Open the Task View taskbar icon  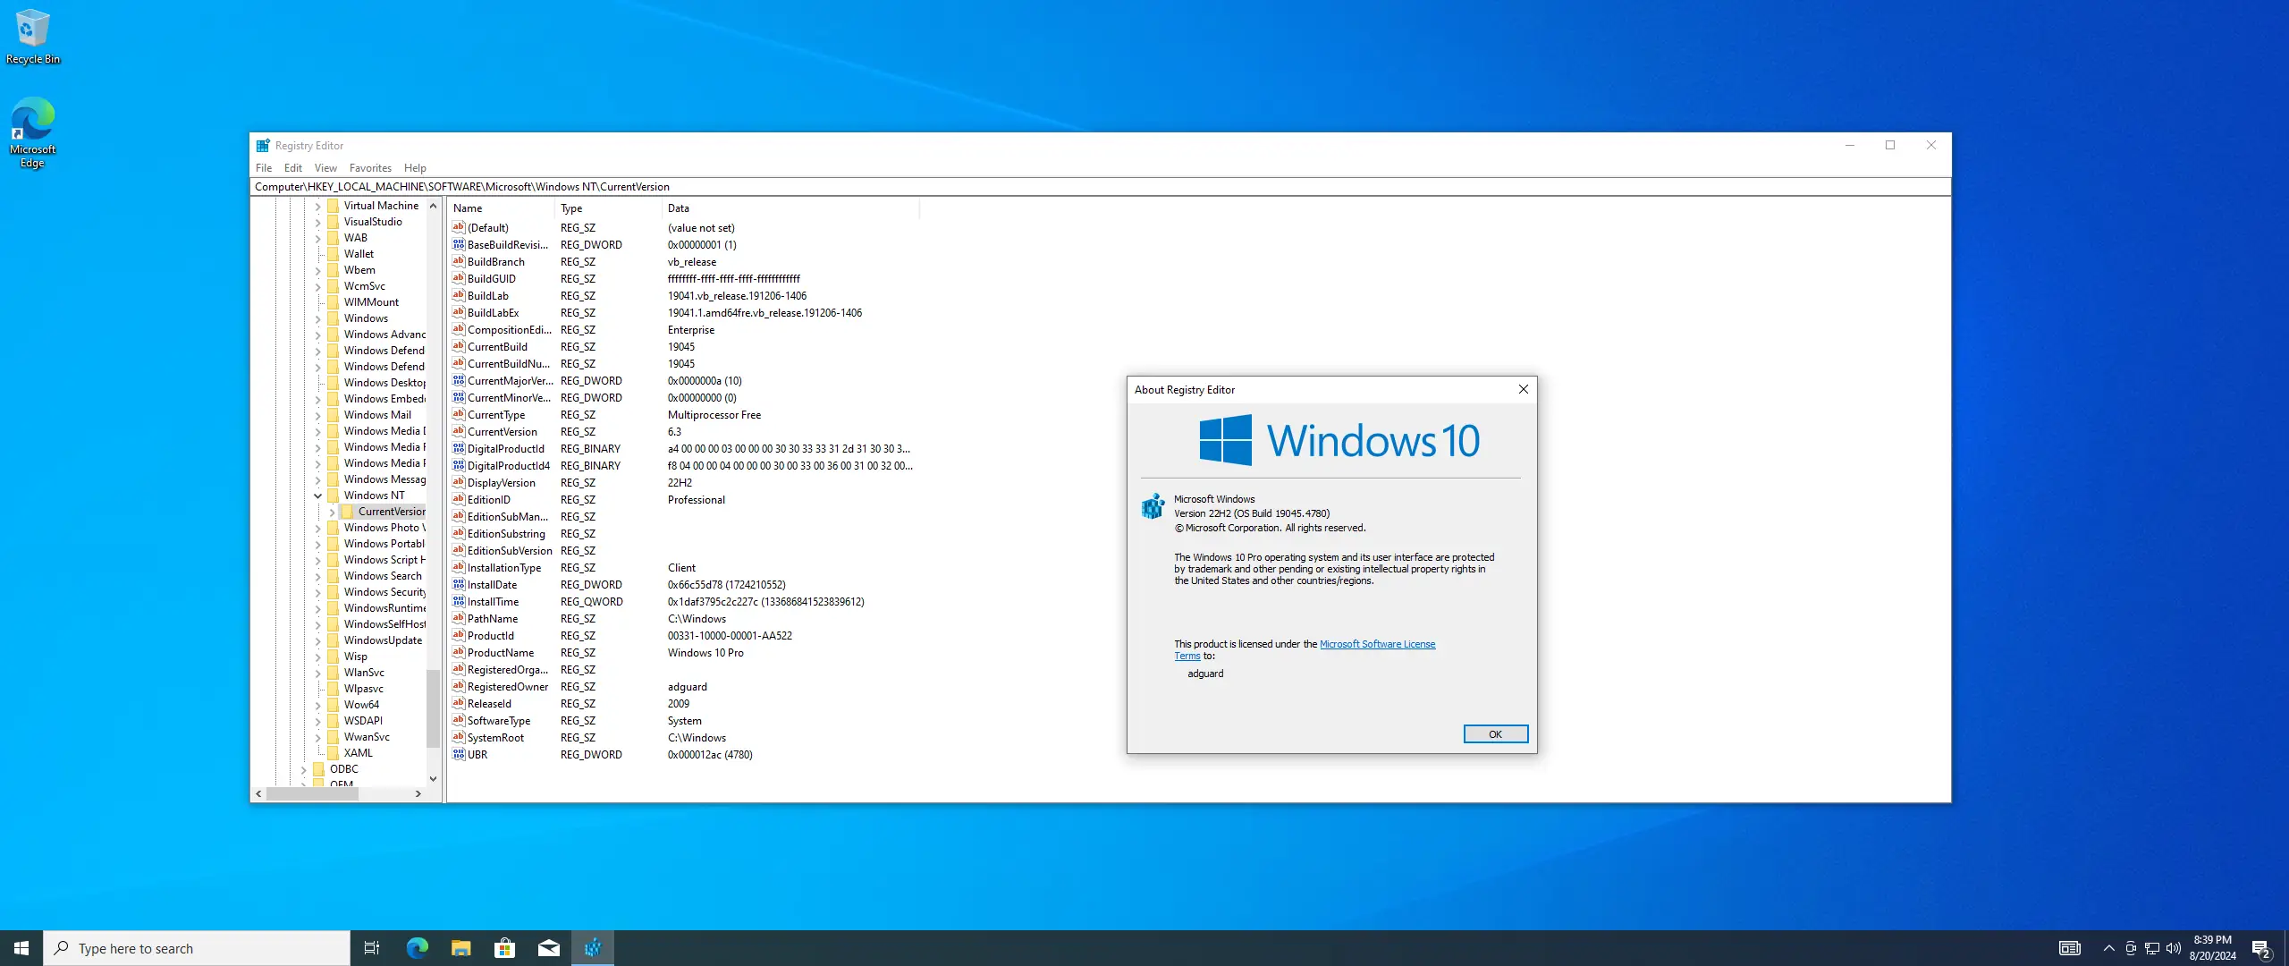coord(372,948)
